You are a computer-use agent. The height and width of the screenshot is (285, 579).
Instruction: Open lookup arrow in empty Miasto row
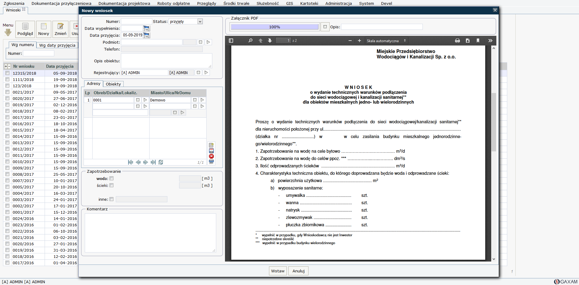point(202,106)
